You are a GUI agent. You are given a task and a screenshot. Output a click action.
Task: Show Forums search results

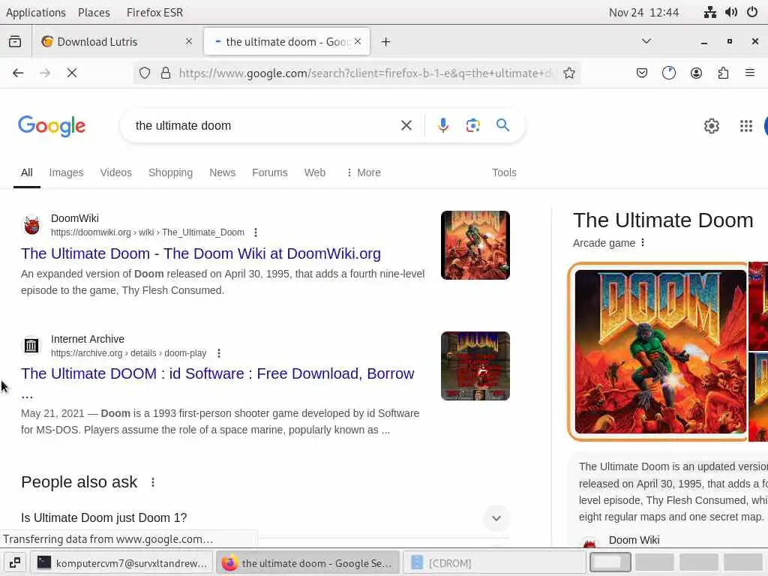coord(269,172)
